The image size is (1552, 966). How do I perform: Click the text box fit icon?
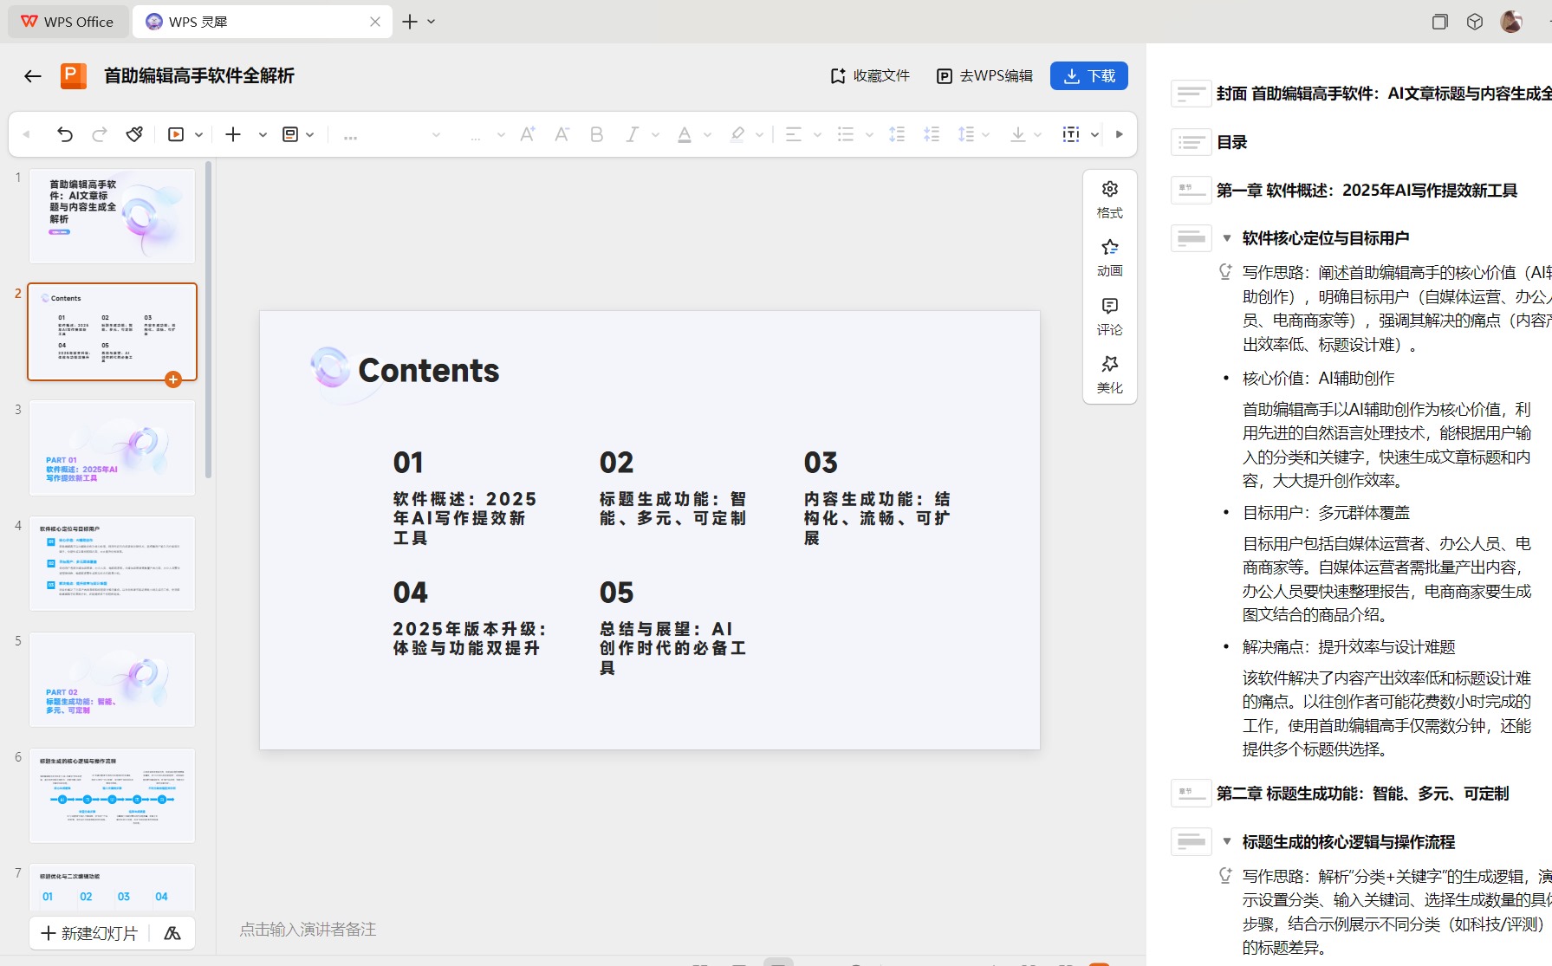1071,134
